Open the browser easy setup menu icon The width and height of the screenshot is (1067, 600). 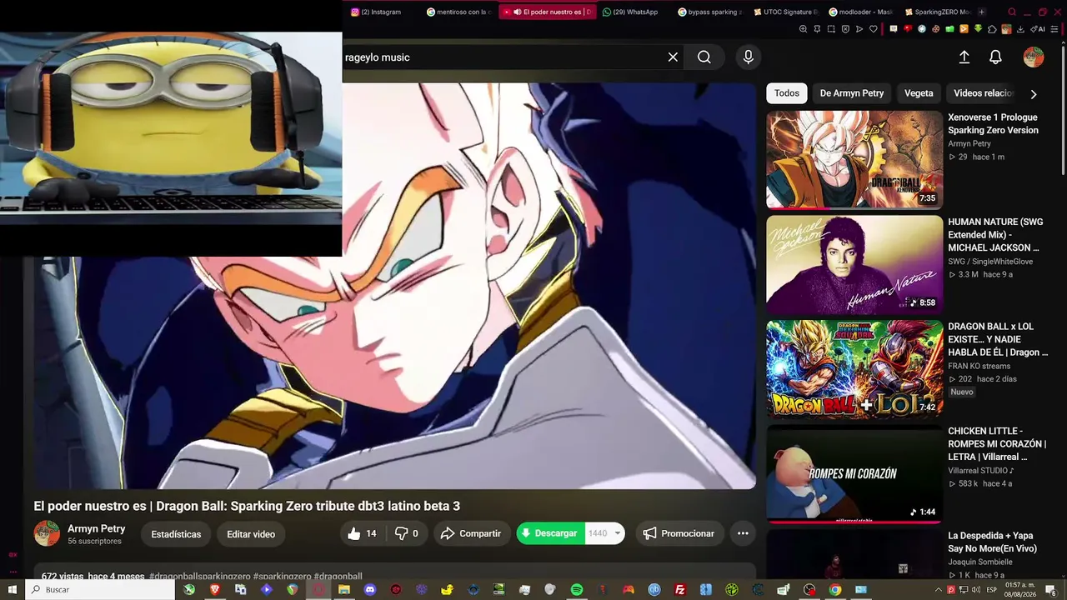[1055, 29]
